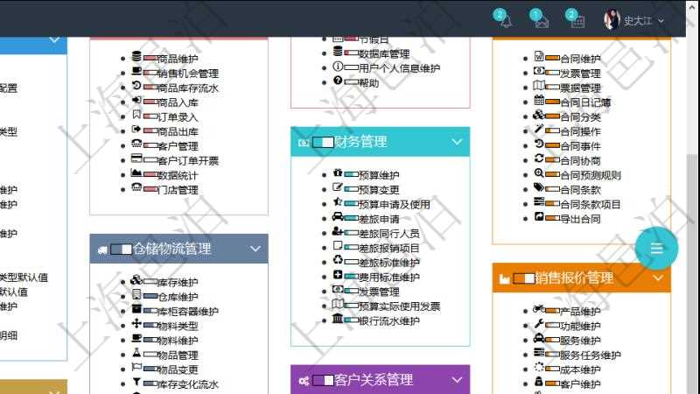The image size is (700, 394).
Task: Toggle the switch beside 预算维护
Action: tap(352, 175)
